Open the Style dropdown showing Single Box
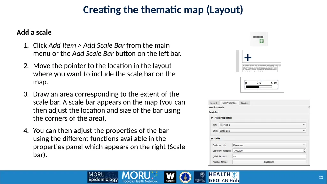Viewport: 327px width, 184px height. pos(262,131)
